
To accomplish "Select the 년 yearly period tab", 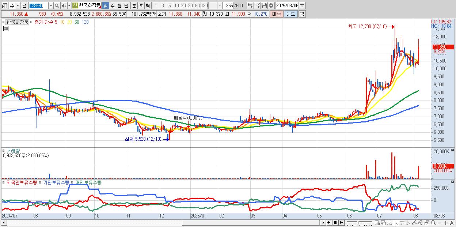I will click(126, 5).
